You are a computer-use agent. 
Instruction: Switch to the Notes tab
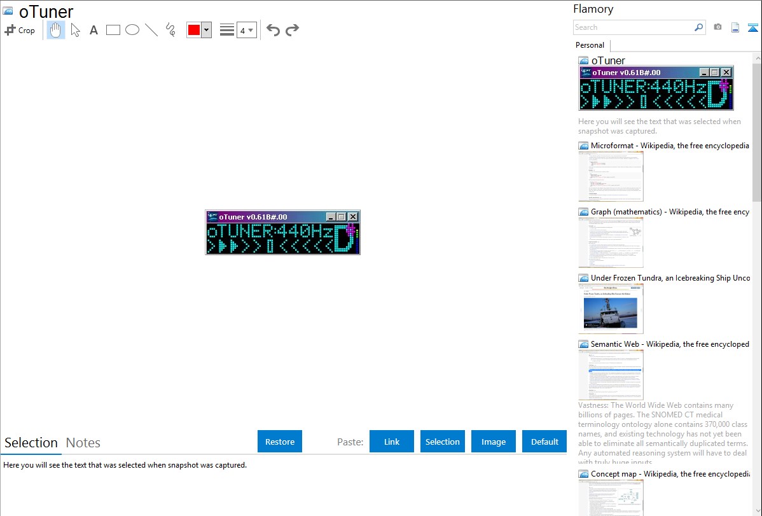click(x=83, y=443)
